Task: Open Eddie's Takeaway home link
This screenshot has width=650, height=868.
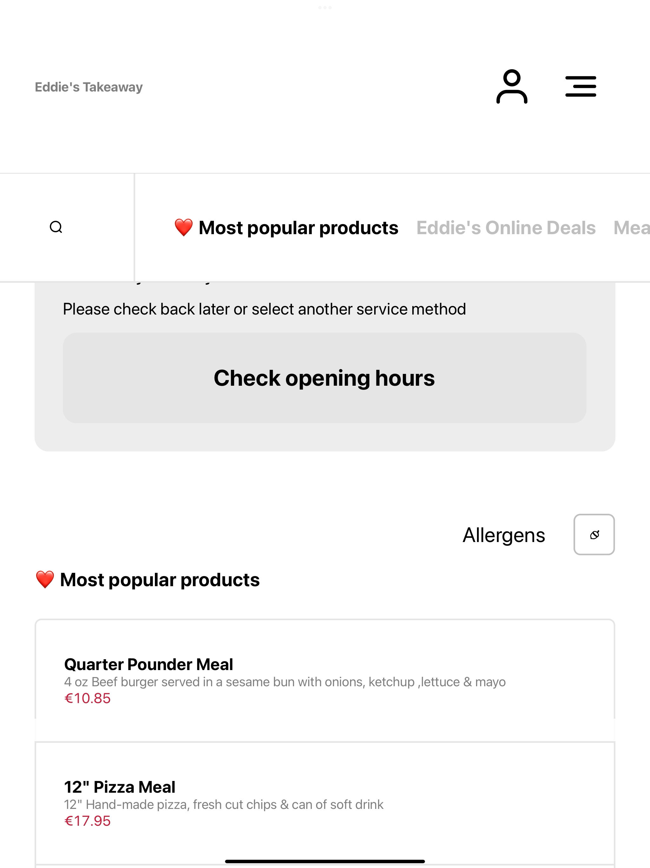Action: [x=89, y=87]
